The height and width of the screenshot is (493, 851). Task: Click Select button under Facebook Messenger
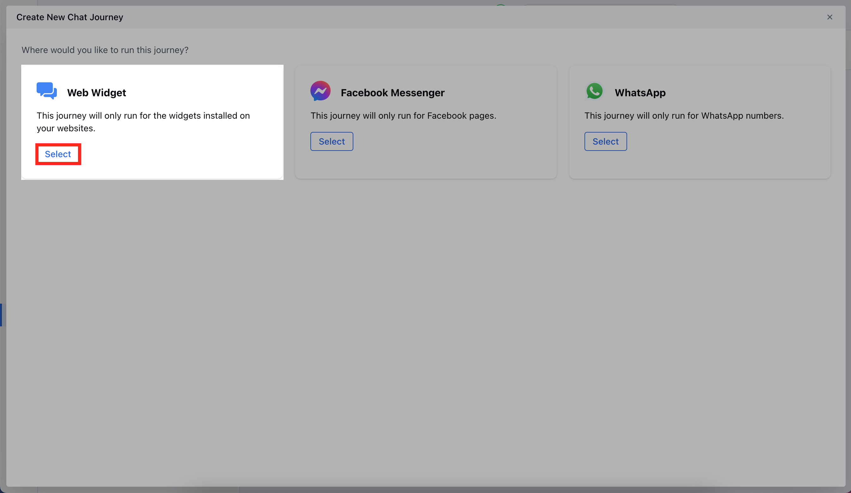coord(332,141)
